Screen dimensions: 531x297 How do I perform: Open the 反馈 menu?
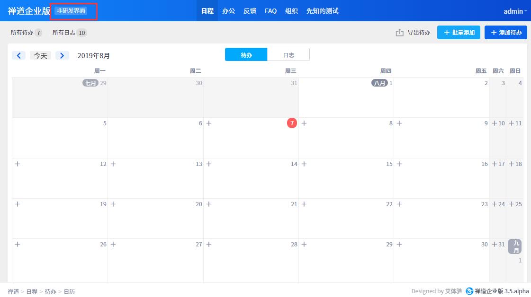[250, 11]
